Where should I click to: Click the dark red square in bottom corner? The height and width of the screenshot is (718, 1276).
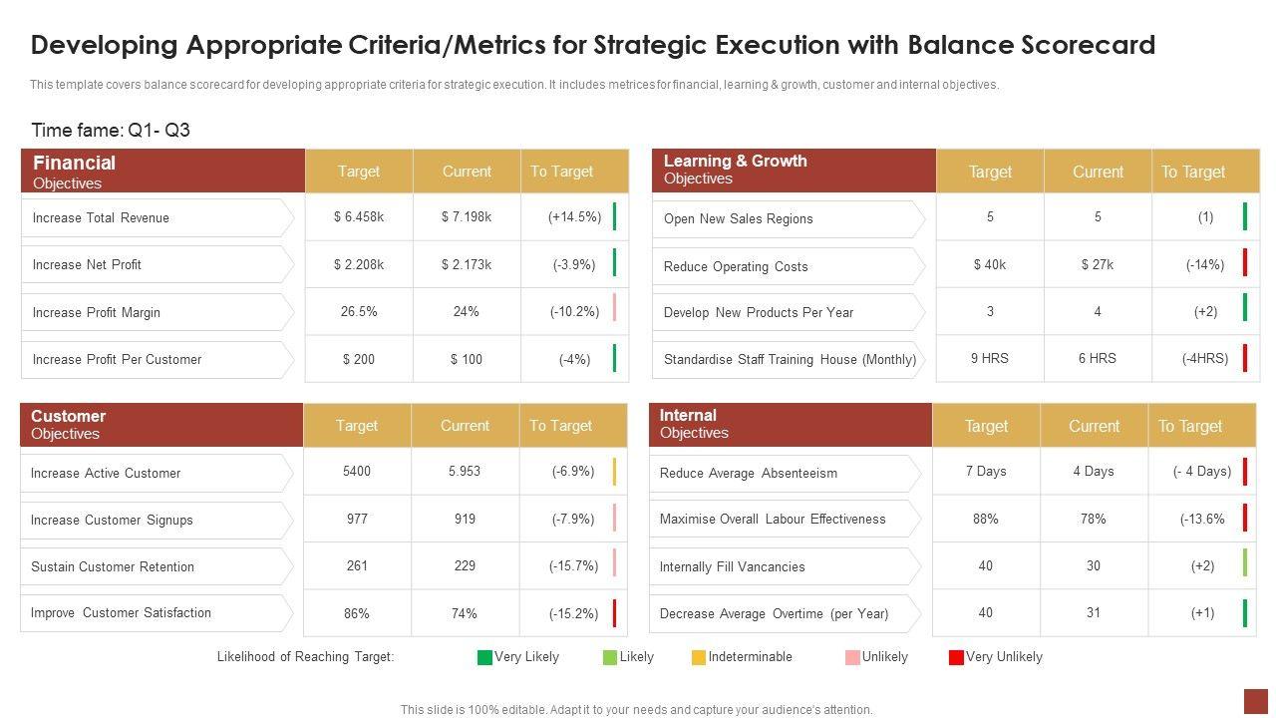click(1255, 701)
